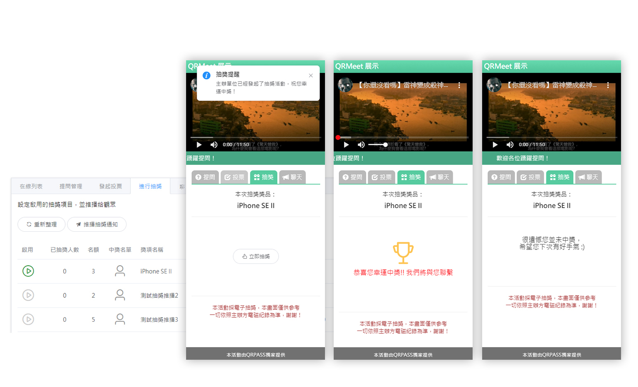Open 投票 tab in the right phone

click(x=530, y=177)
